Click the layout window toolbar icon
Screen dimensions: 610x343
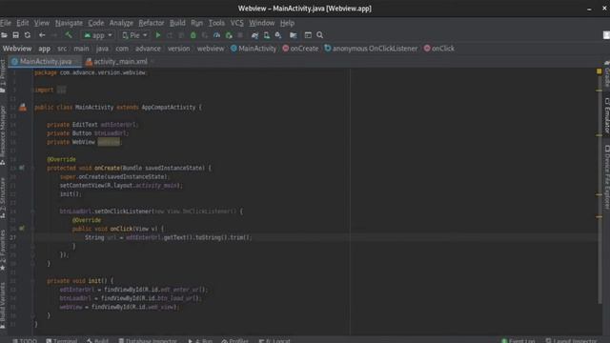point(308,35)
